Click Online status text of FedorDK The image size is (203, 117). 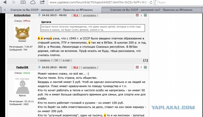pyautogui.click(x=27, y=73)
